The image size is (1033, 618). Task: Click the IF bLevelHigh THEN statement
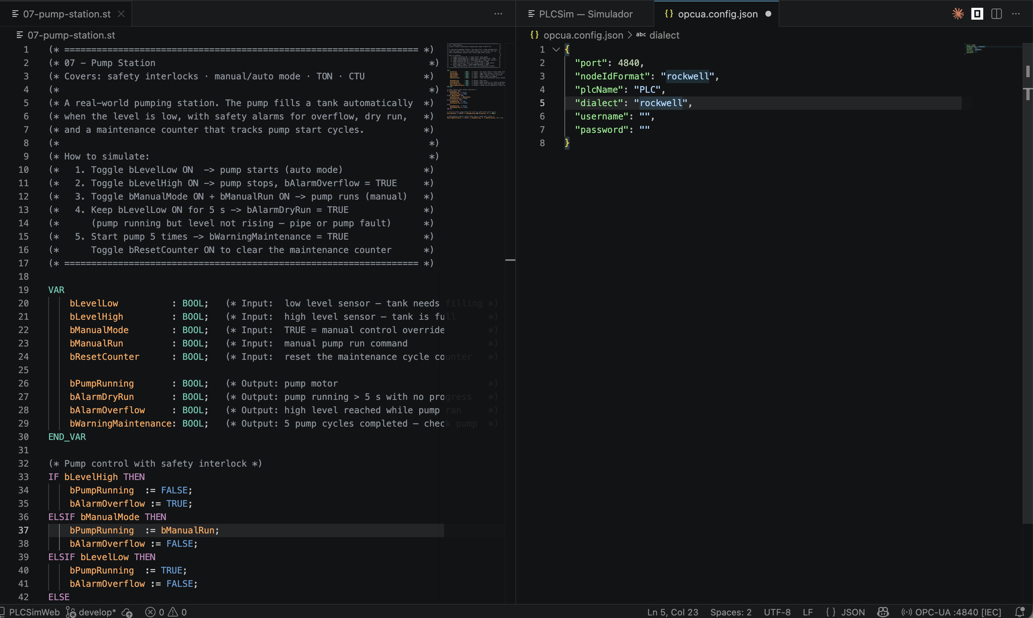(x=96, y=476)
